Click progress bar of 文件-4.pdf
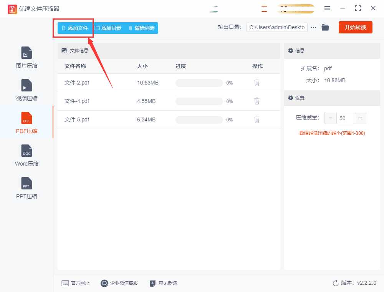The height and width of the screenshot is (292, 384). pos(199,101)
